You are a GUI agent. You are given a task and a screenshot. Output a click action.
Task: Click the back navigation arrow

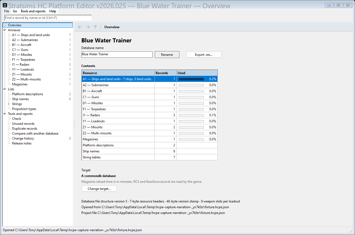[x=80, y=27]
